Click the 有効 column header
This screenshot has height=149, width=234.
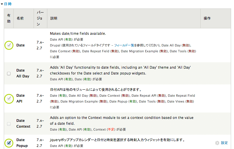9,18
